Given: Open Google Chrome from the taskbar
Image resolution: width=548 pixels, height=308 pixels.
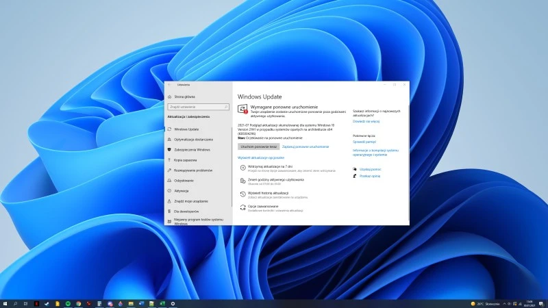Looking at the screenshot, I should coord(79,304).
